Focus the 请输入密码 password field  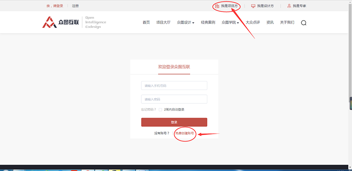coord(174,99)
